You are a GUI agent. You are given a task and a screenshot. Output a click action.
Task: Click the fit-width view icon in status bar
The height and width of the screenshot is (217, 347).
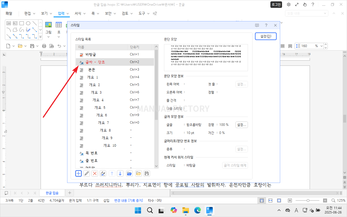click(x=270, y=200)
